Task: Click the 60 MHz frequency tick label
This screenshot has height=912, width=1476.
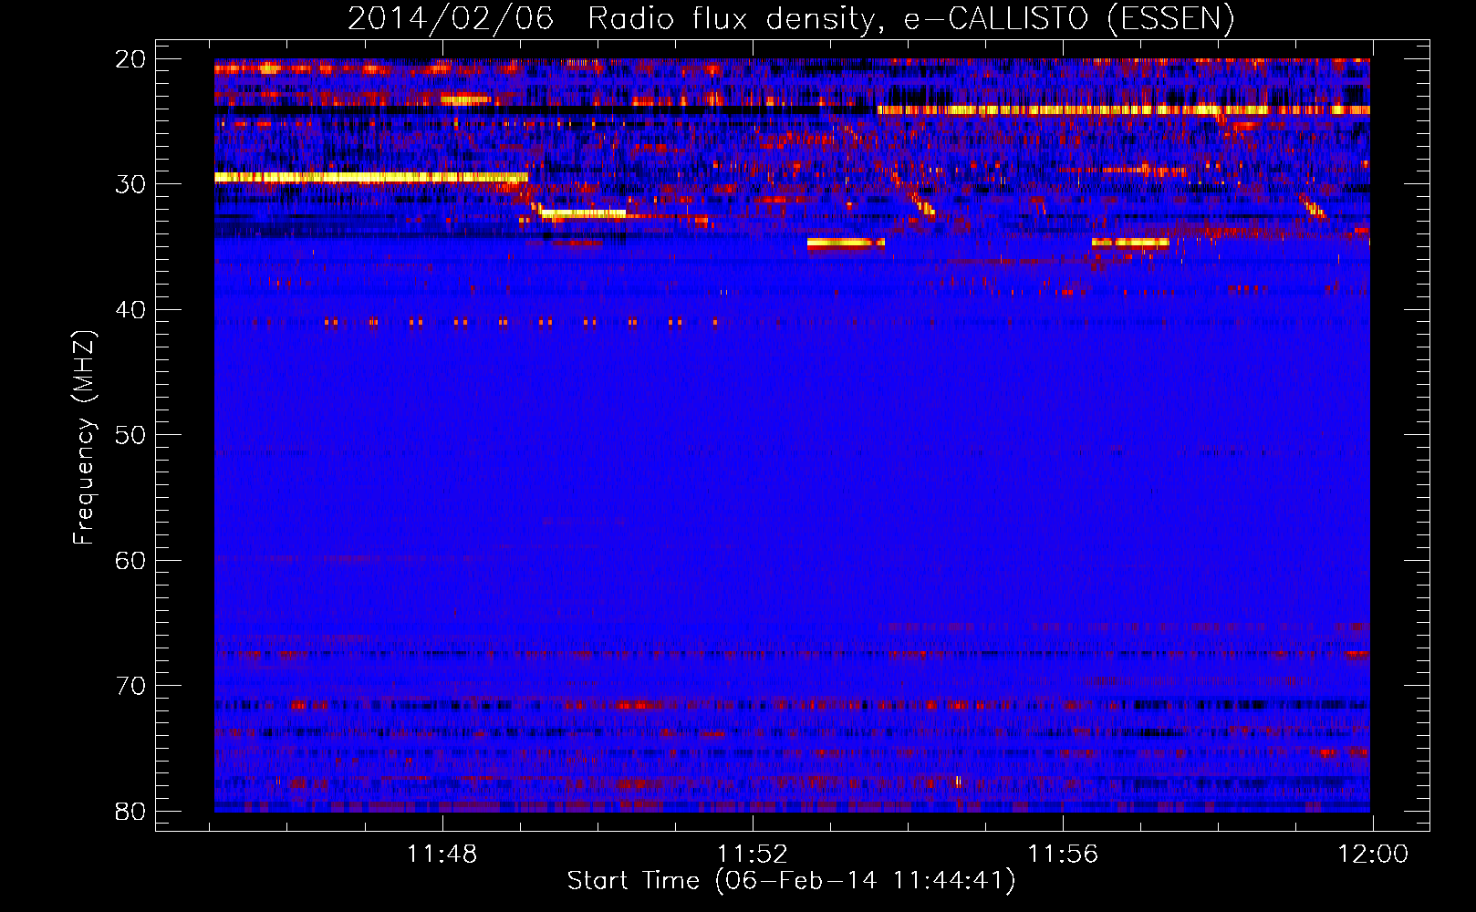Action: click(x=130, y=560)
